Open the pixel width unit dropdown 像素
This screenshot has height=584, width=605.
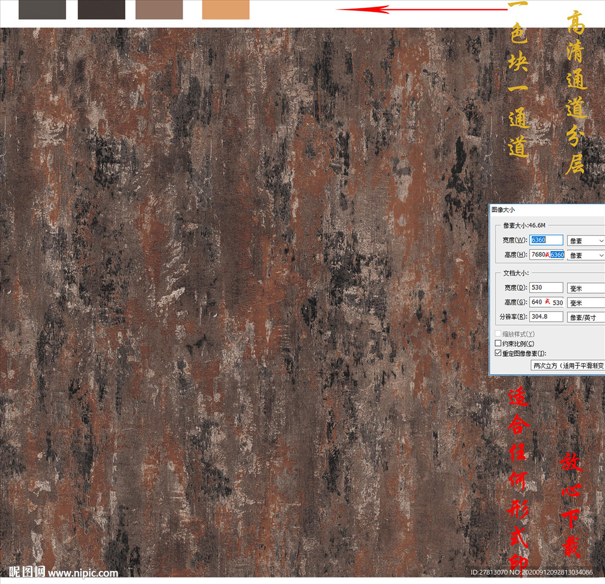click(x=586, y=241)
